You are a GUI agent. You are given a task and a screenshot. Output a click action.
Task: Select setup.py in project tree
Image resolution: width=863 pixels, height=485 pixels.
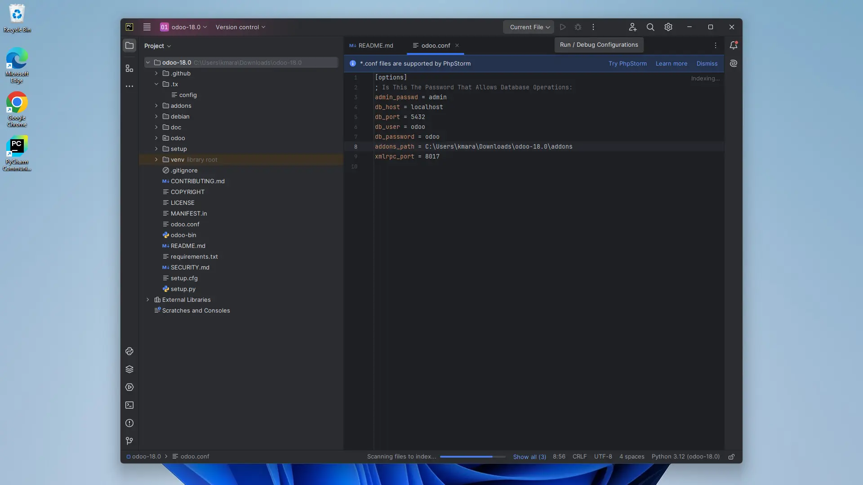[183, 289]
